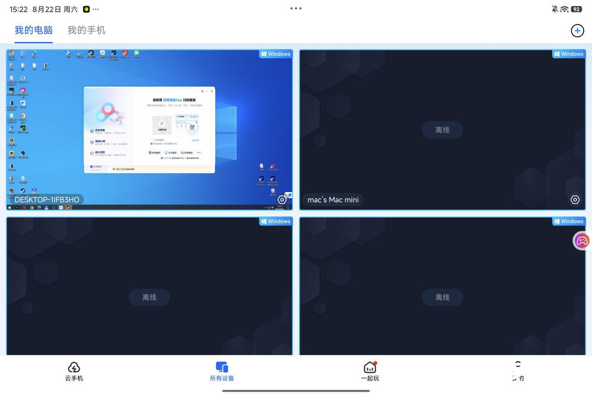This screenshot has height=395, width=592.
Task: Switch to the 我的电脑 tab
Action: coord(34,30)
